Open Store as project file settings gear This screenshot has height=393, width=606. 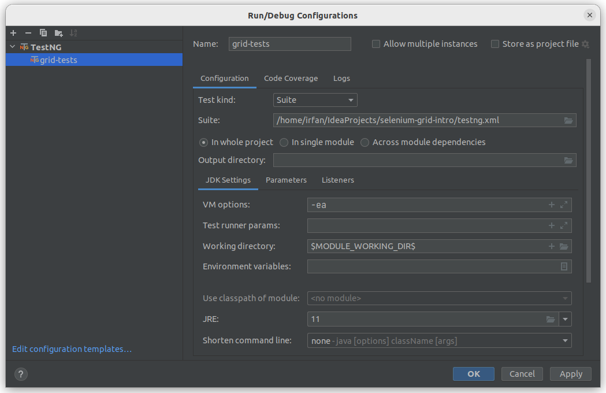tap(586, 44)
